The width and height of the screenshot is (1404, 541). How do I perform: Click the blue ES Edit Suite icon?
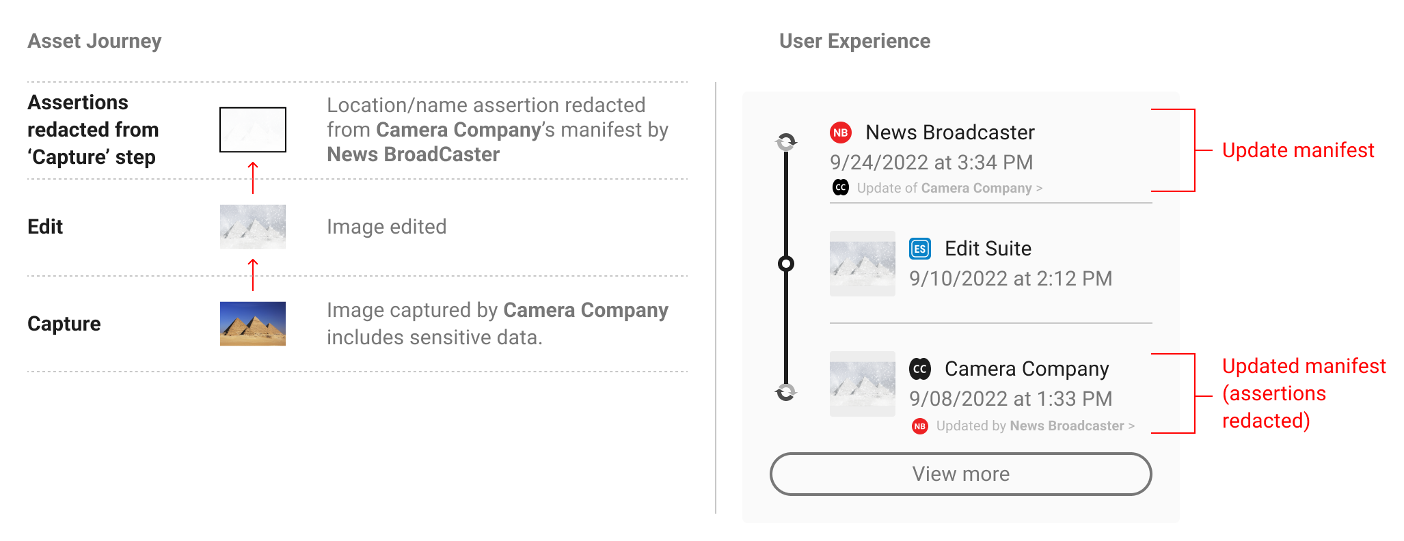920,249
